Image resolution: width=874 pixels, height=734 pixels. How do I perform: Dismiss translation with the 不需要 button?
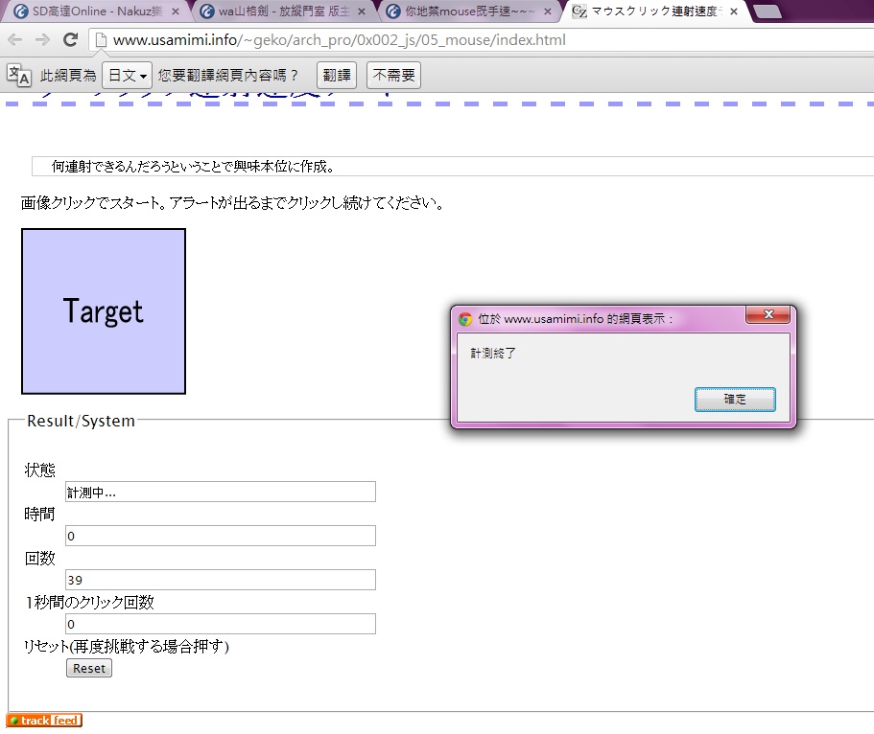(x=393, y=76)
